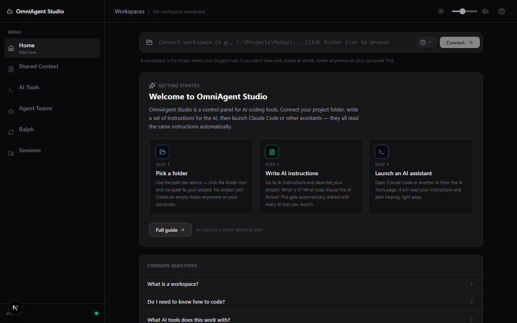Screen dimensions: 517x323
Task: Click the Full guide button
Action: 170,230
